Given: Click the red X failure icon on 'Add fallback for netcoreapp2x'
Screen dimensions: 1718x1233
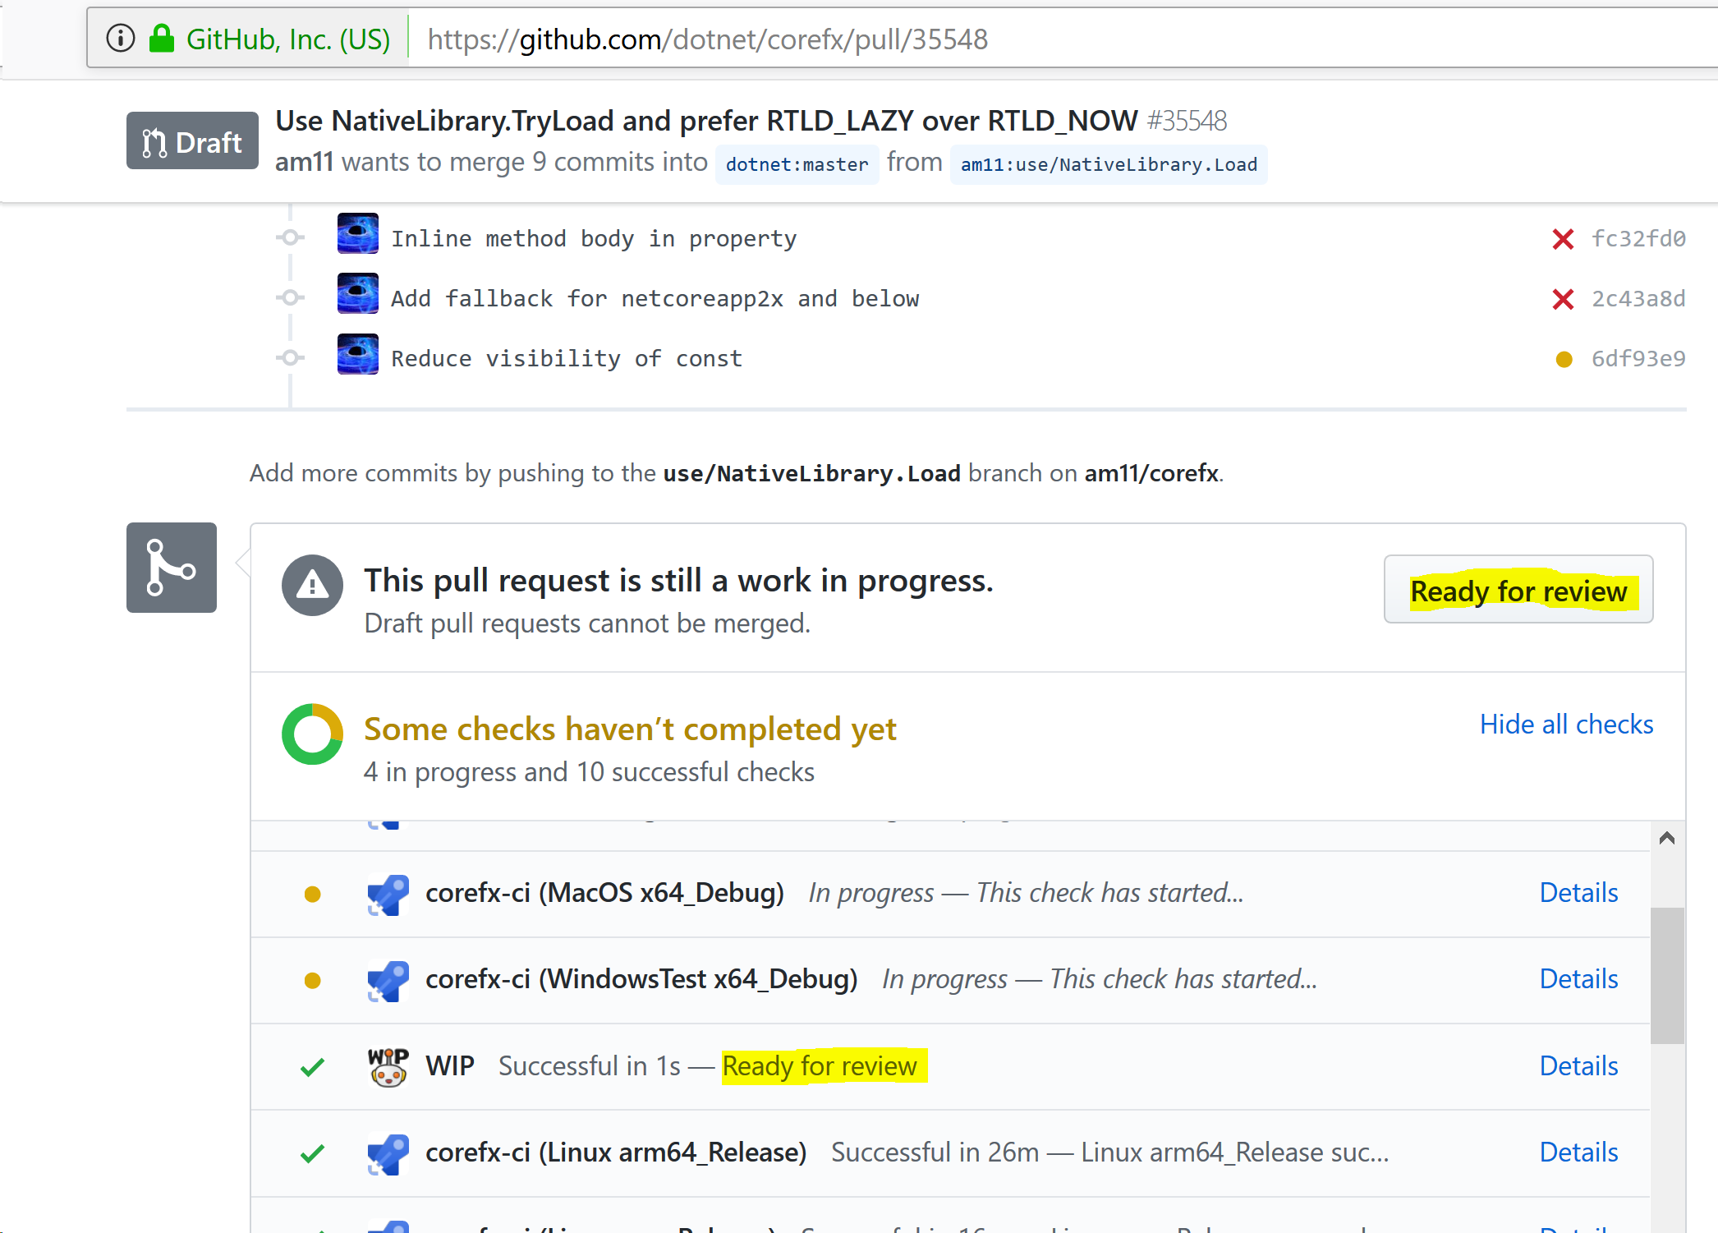Looking at the screenshot, I should pyautogui.click(x=1562, y=299).
